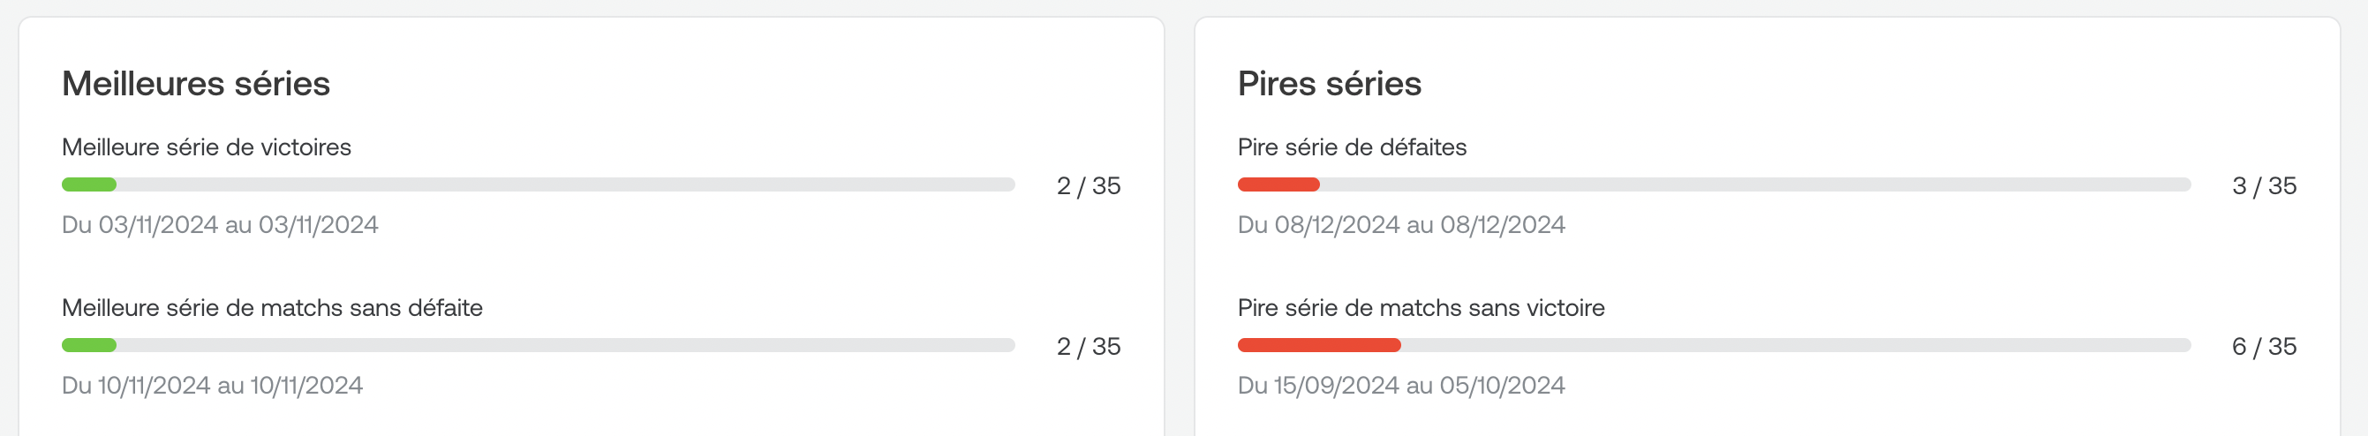Click date range Du 15/09/2024 au 05/10/2024

[x=1401, y=386]
